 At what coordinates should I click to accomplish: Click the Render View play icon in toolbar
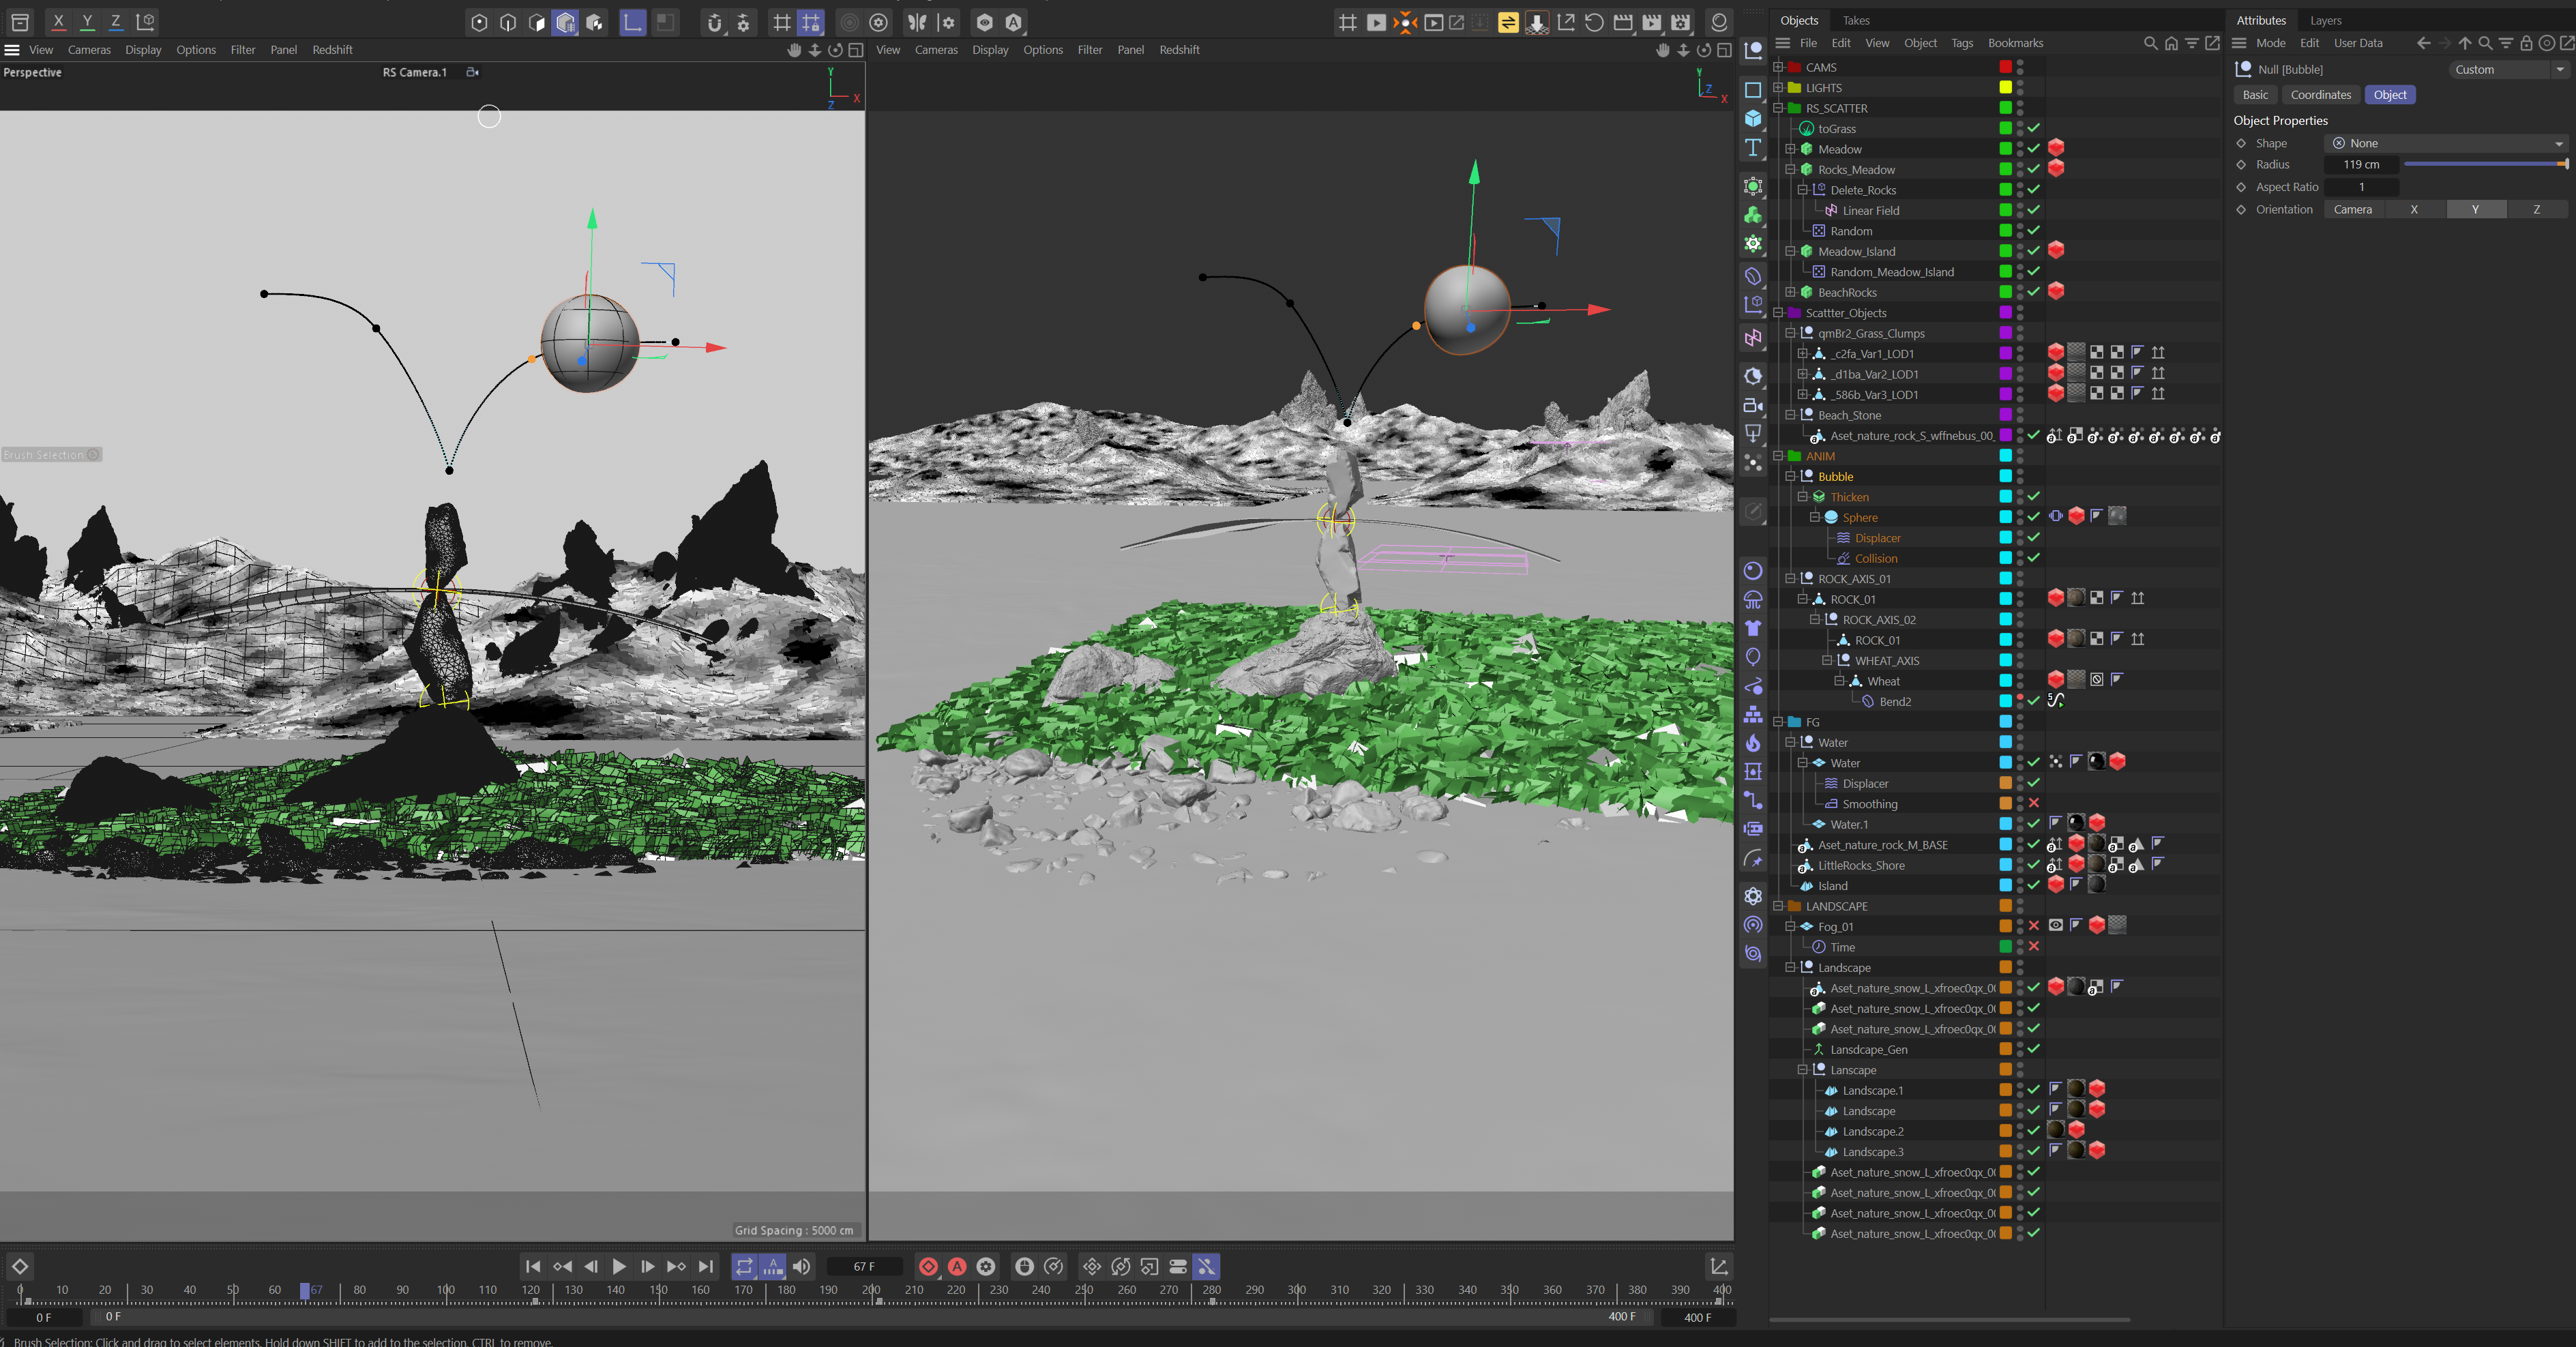pos(1377,22)
